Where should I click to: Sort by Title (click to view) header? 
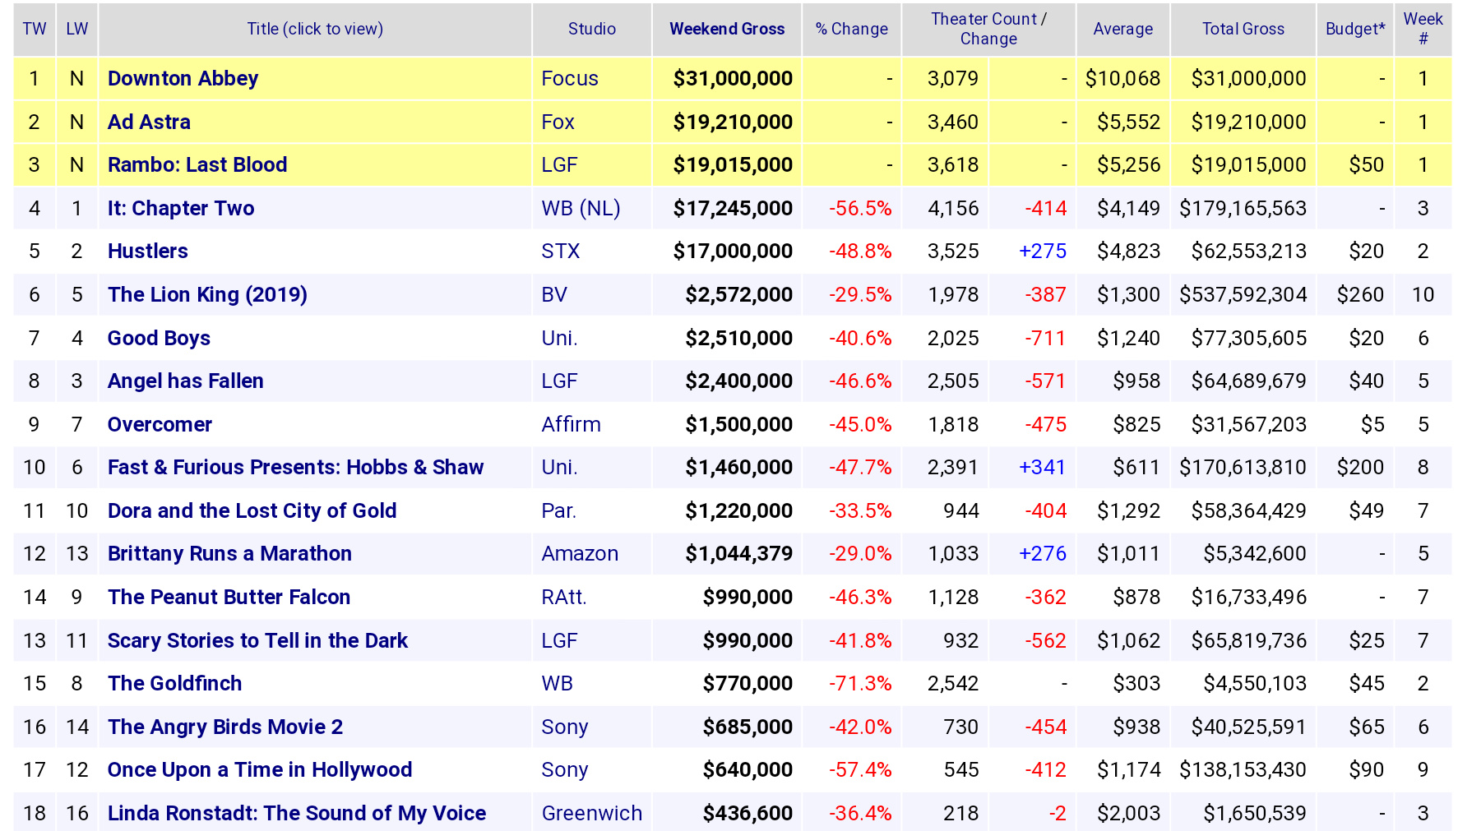pyautogui.click(x=315, y=29)
